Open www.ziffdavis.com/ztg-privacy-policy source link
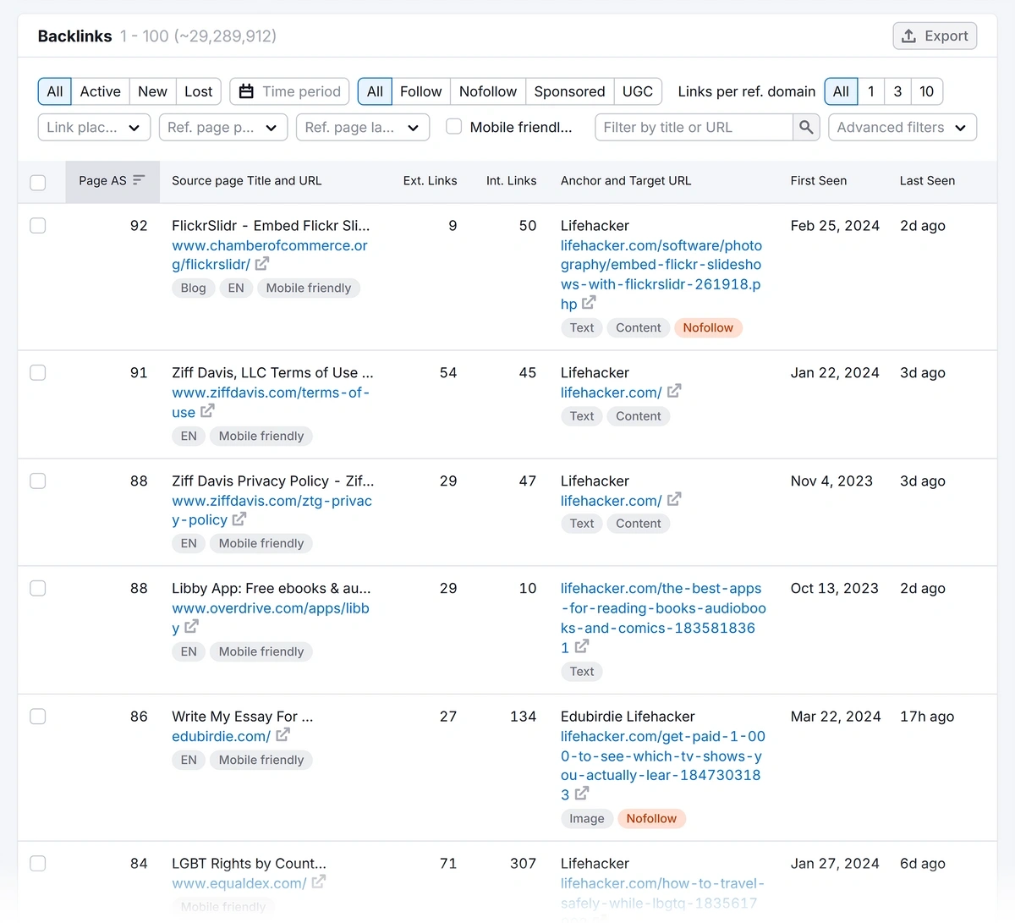Viewport: 1015px width, 923px height. tap(272, 510)
